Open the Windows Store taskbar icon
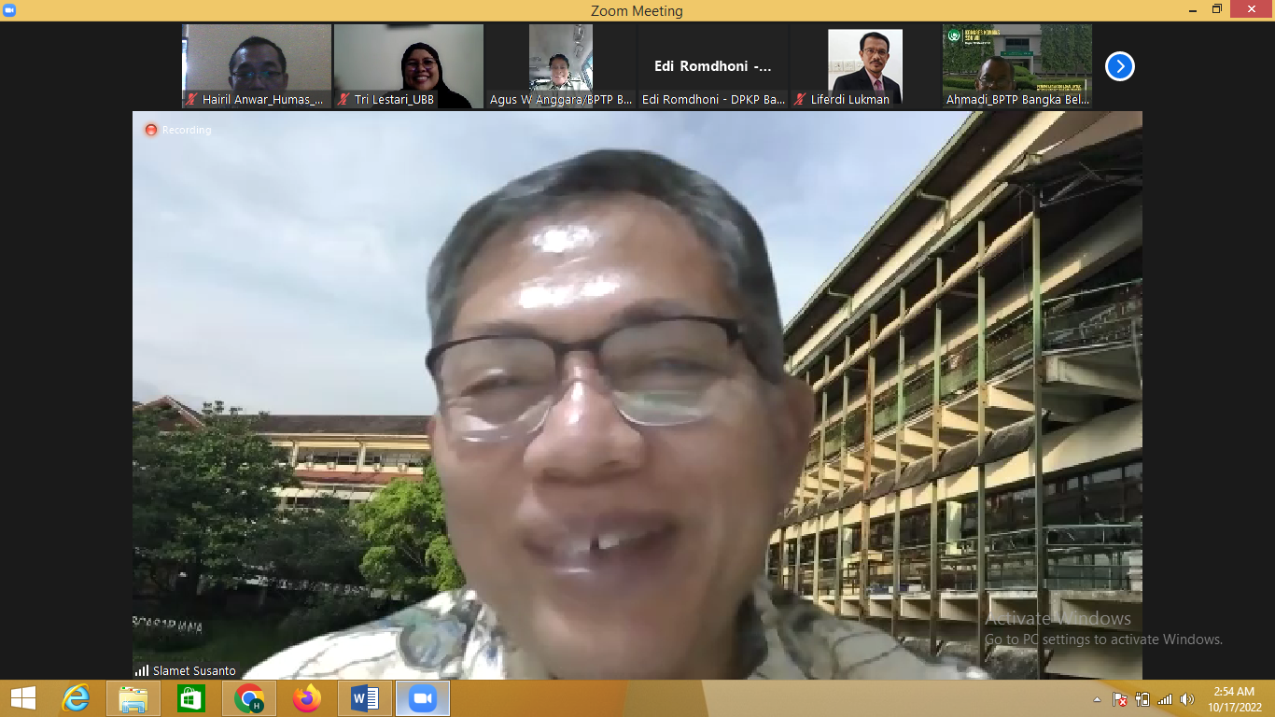Viewport: 1275px width, 717px height. (x=191, y=698)
